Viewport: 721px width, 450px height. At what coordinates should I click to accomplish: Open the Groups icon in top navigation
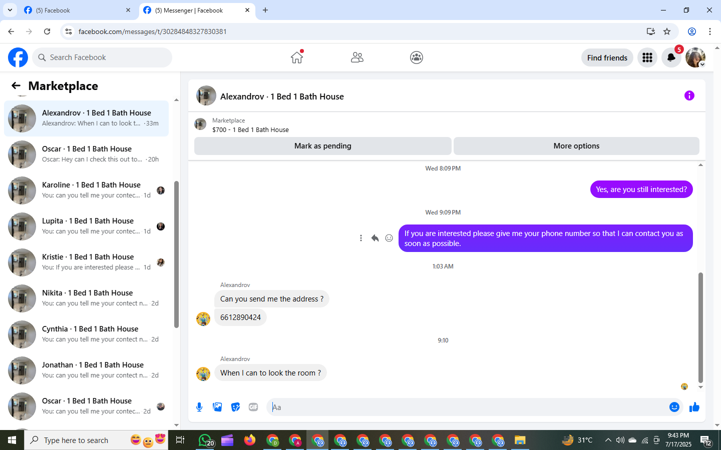[417, 57]
